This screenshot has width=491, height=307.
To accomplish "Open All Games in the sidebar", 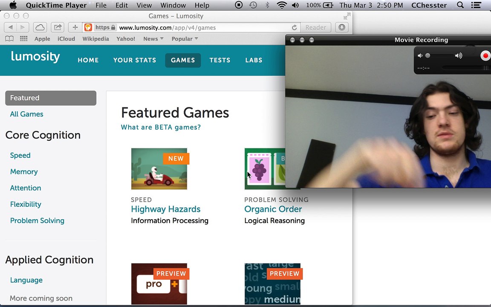I will pos(26,114).
